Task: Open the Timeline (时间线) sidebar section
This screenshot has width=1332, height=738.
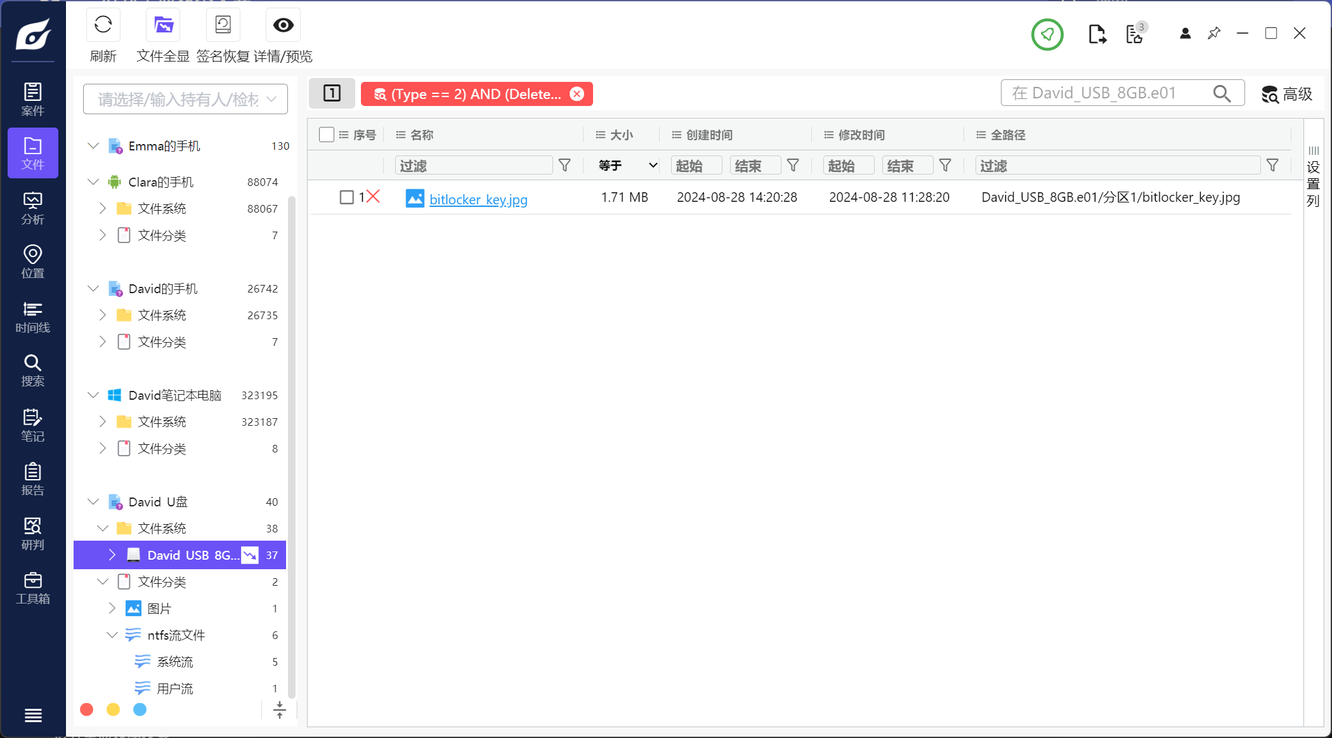Action: click(x=32, y=317)
